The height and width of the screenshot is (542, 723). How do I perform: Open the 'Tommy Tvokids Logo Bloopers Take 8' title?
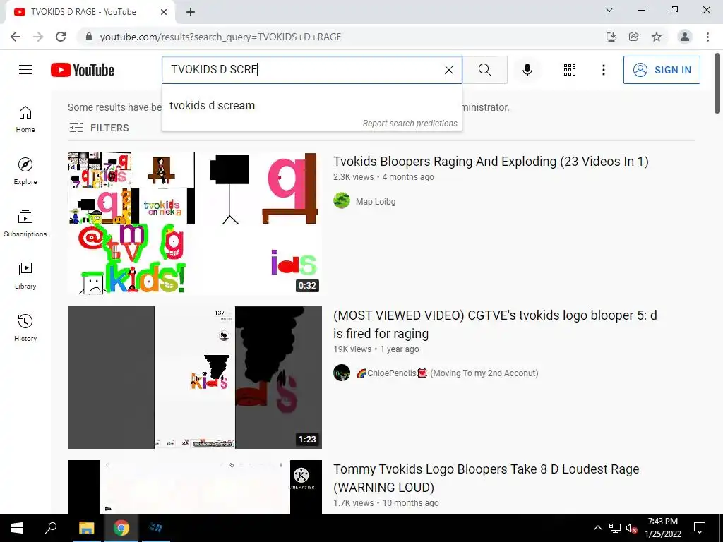click(486, 478)
